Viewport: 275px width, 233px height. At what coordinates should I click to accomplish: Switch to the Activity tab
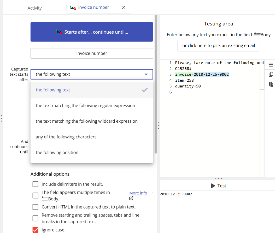click(x=34, y=8)
